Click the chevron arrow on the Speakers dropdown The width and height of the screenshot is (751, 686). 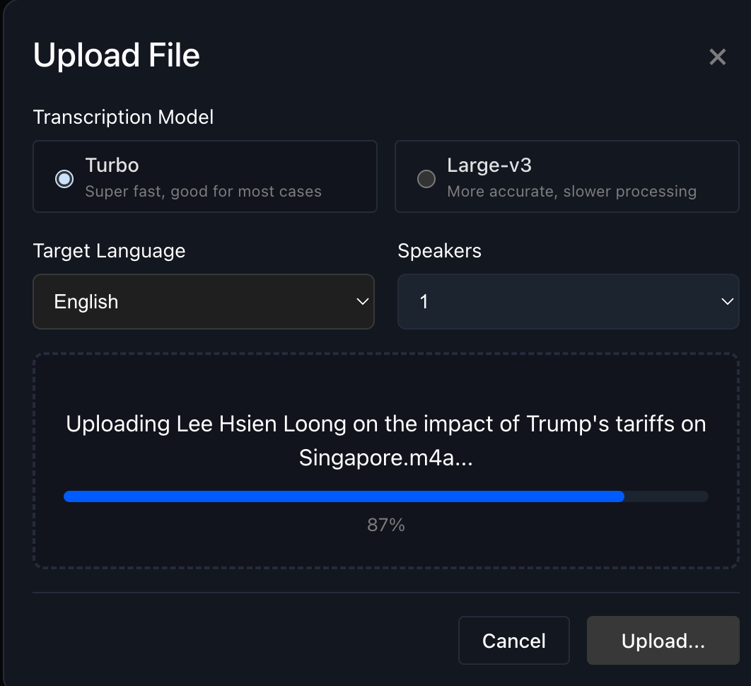click(x=727, y=302)
